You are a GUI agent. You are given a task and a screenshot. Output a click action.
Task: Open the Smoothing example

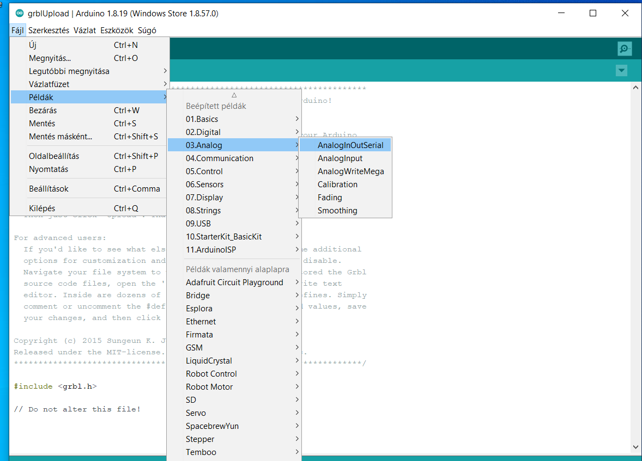(345, 211)
